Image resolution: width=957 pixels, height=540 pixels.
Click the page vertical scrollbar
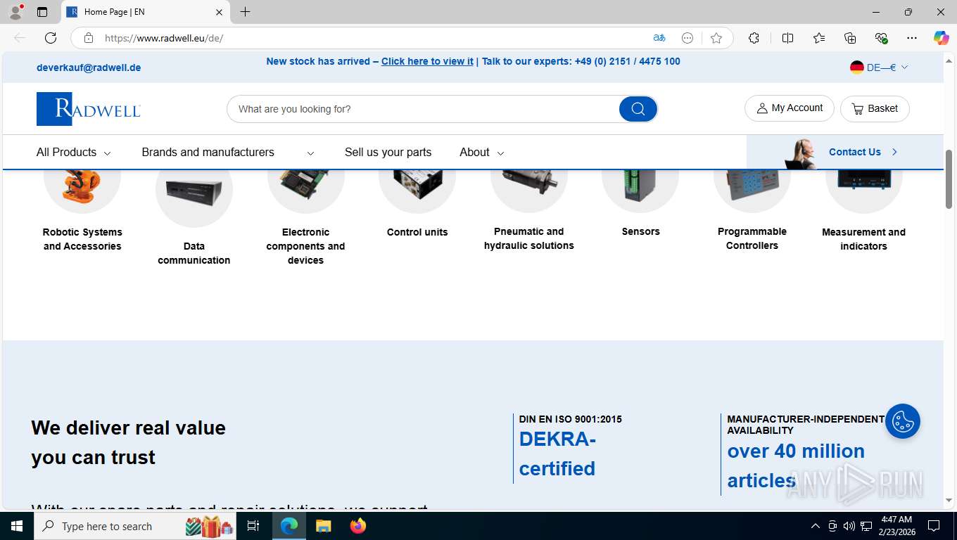(x=949, y=178)
